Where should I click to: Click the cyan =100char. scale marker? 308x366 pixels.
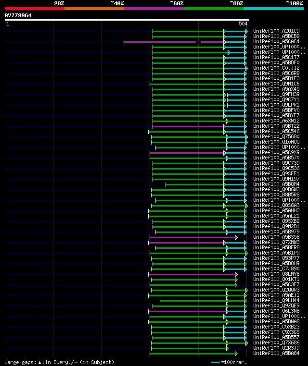215,362
